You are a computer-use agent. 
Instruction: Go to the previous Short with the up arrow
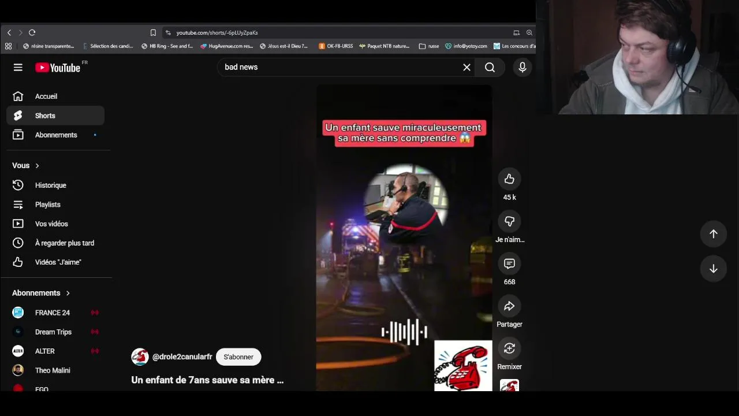coord(714,234)
